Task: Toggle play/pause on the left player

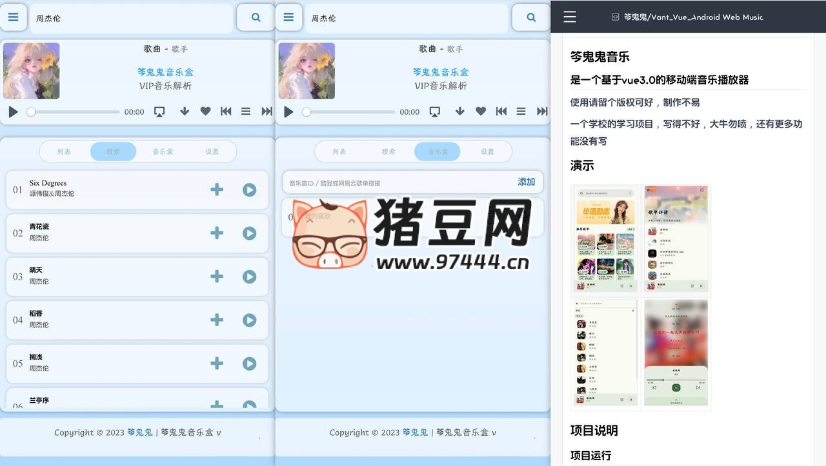Action: coord(12,112)
